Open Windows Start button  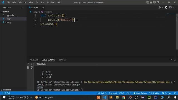click(x=175, y=97)
